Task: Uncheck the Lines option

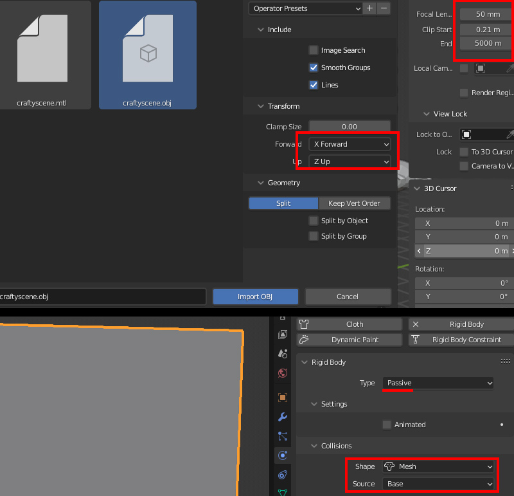Action: click(314, 85)
